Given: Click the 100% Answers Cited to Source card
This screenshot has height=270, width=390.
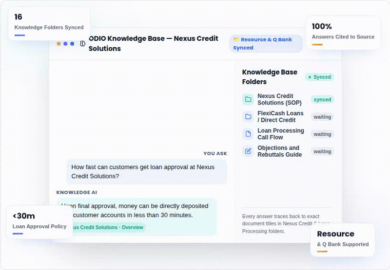Looking at the screenshot, I should pos(343,33).
